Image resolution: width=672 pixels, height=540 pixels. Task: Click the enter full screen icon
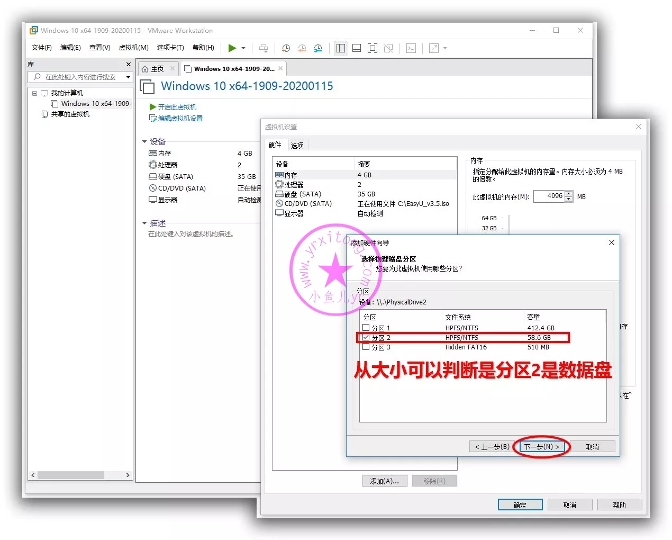point(373,48)
